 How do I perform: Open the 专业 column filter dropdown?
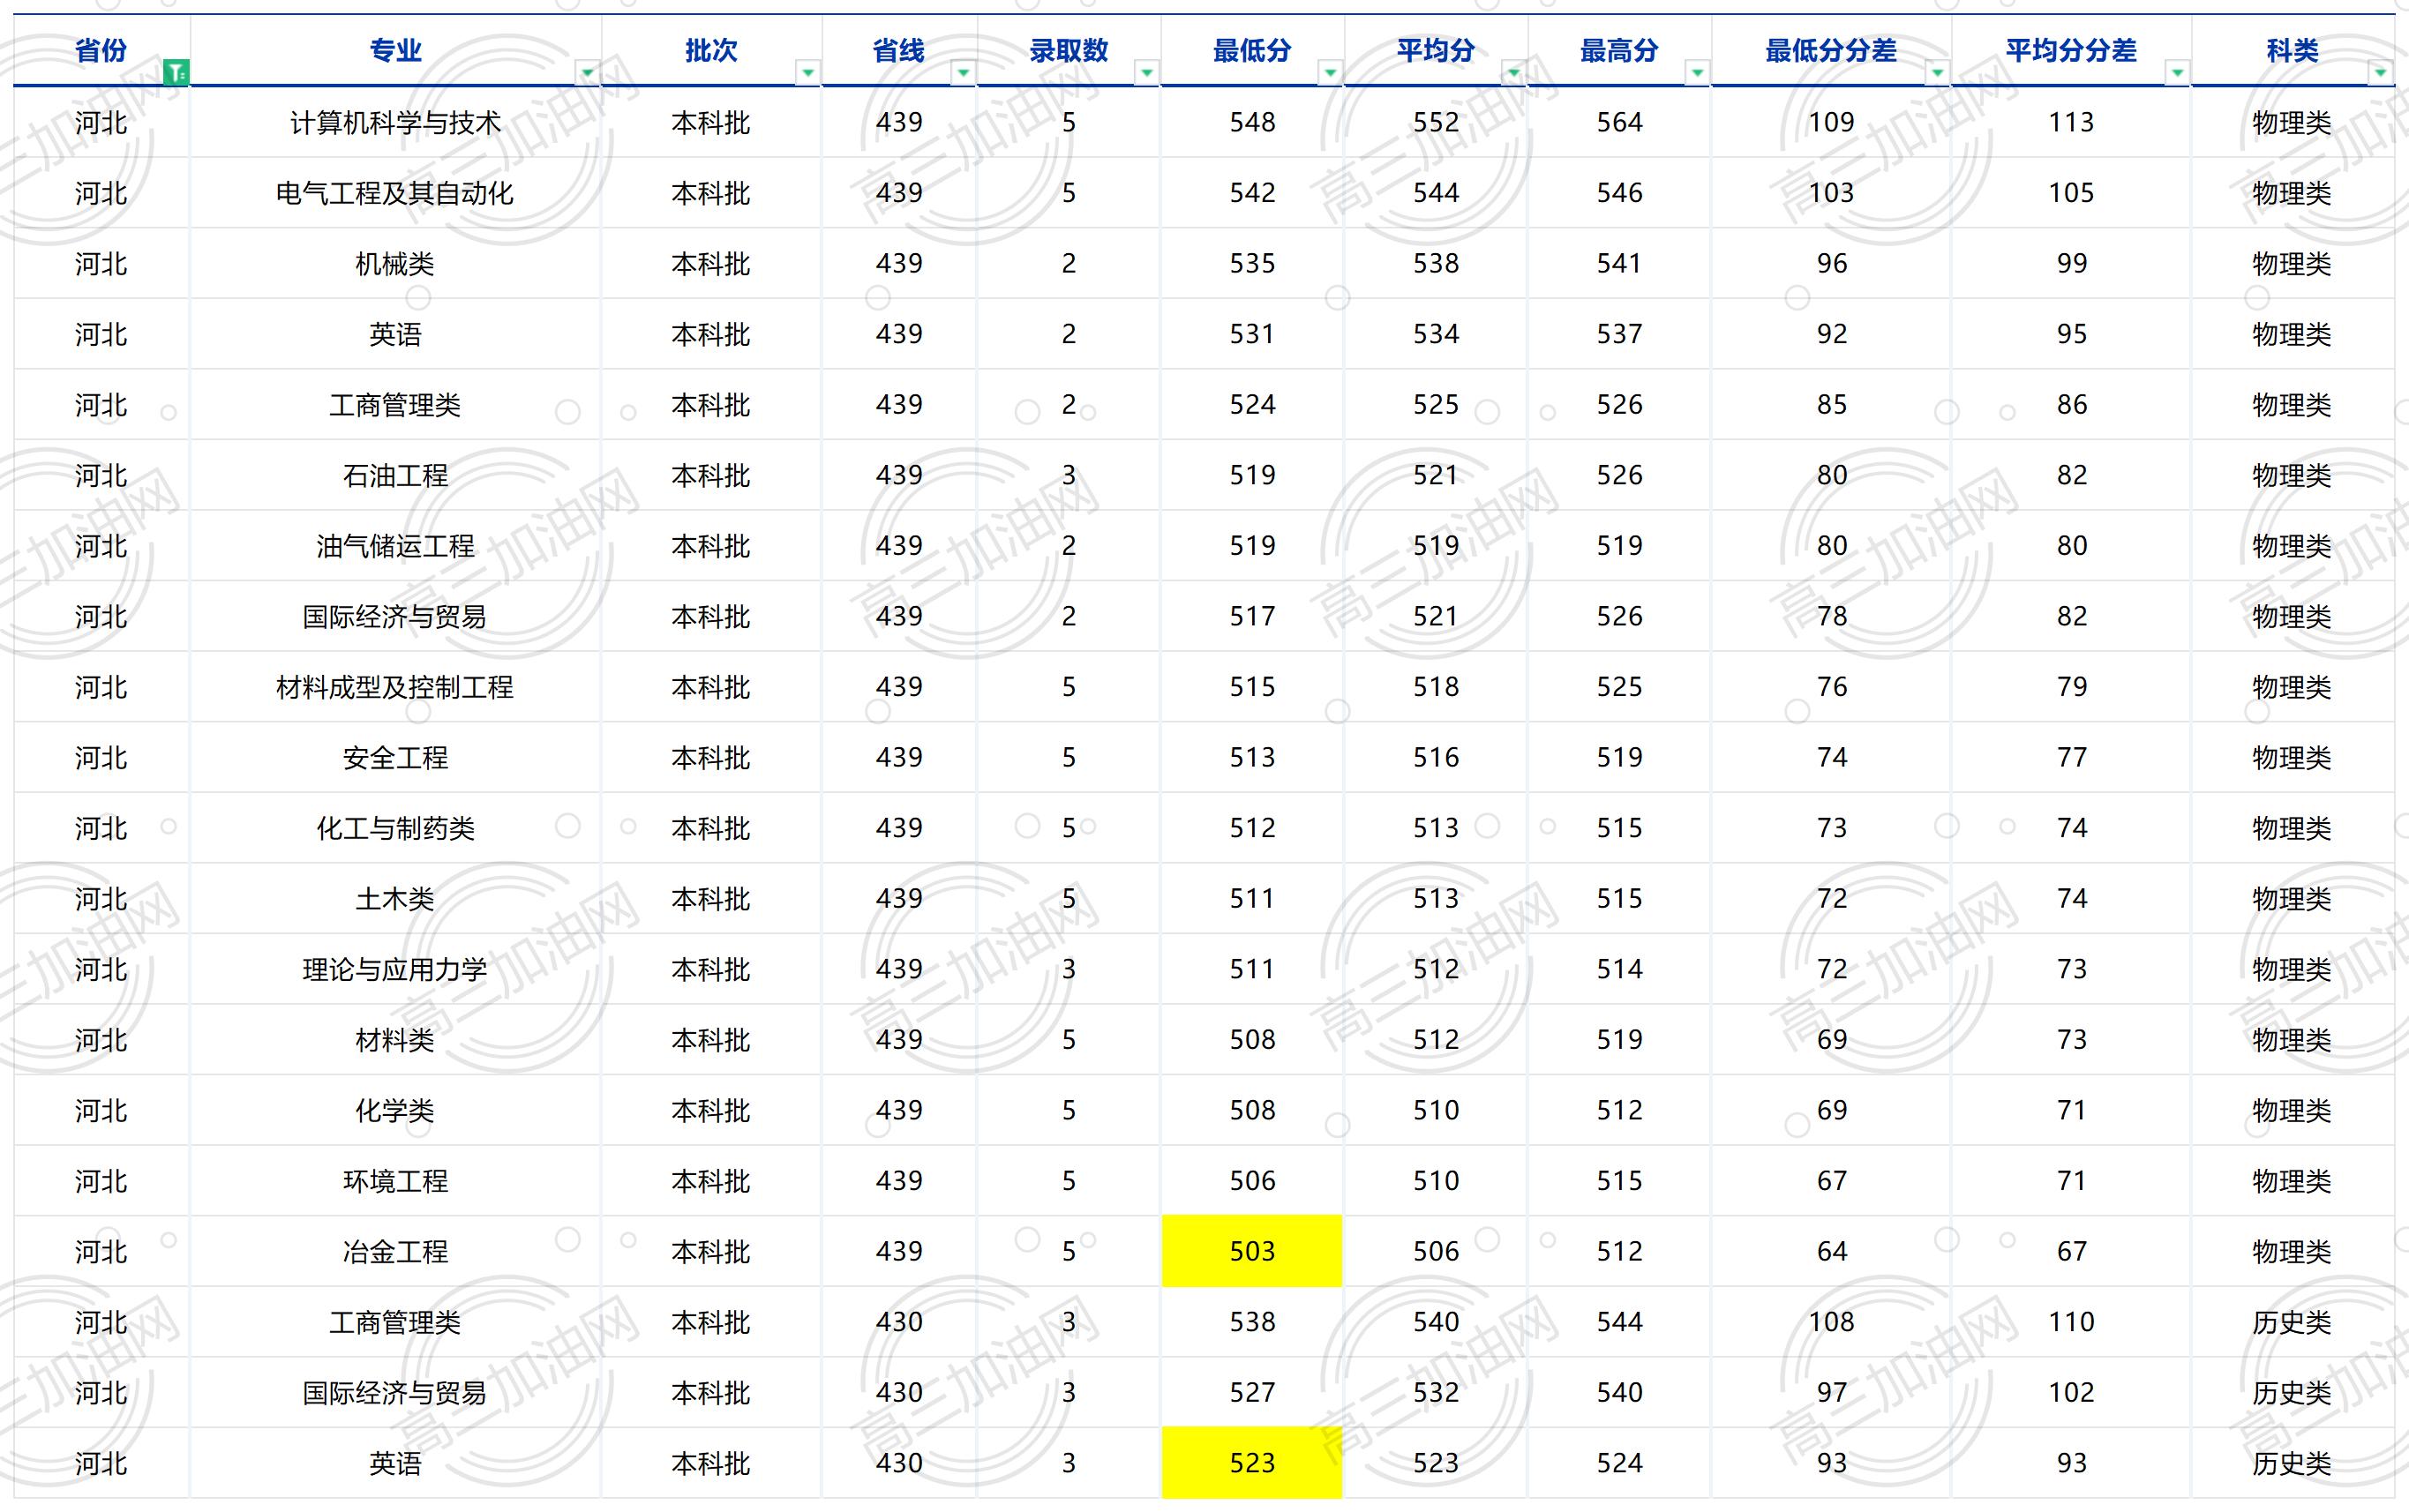pyautogui.click(x=588, y=72)
